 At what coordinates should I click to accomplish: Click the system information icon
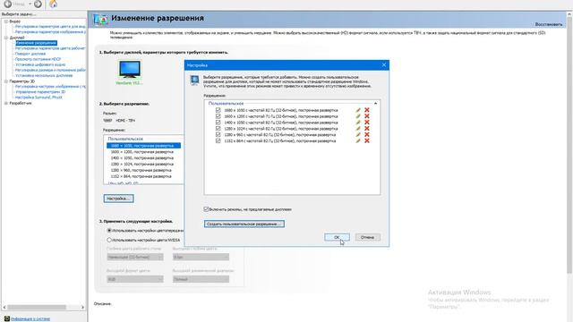6,318
